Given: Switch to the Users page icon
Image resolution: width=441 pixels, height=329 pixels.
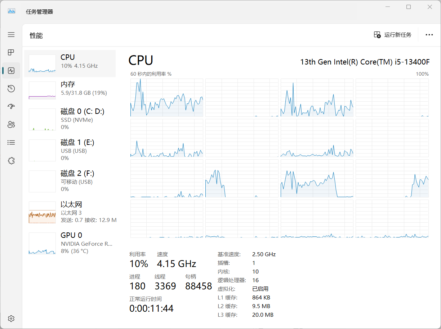Looking at the screenshot, I should point(11,125).
